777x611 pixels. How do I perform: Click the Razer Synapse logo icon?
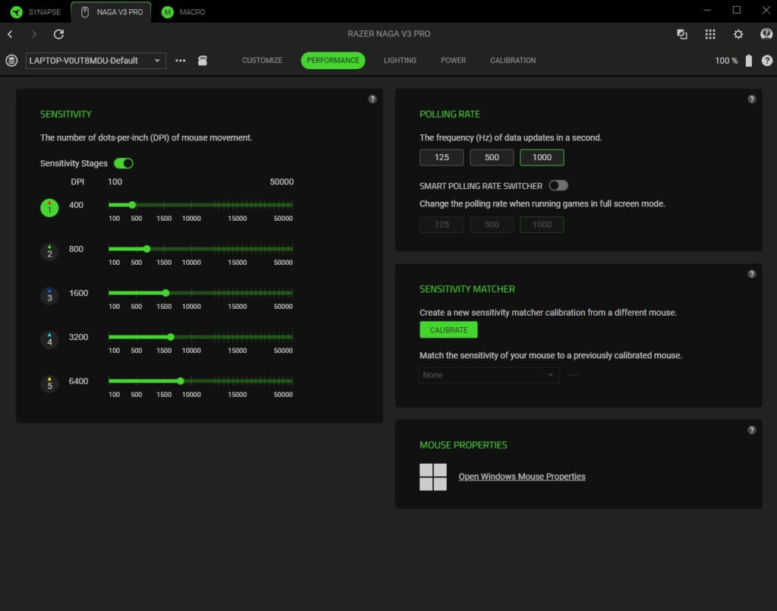[x=17, y=12]
